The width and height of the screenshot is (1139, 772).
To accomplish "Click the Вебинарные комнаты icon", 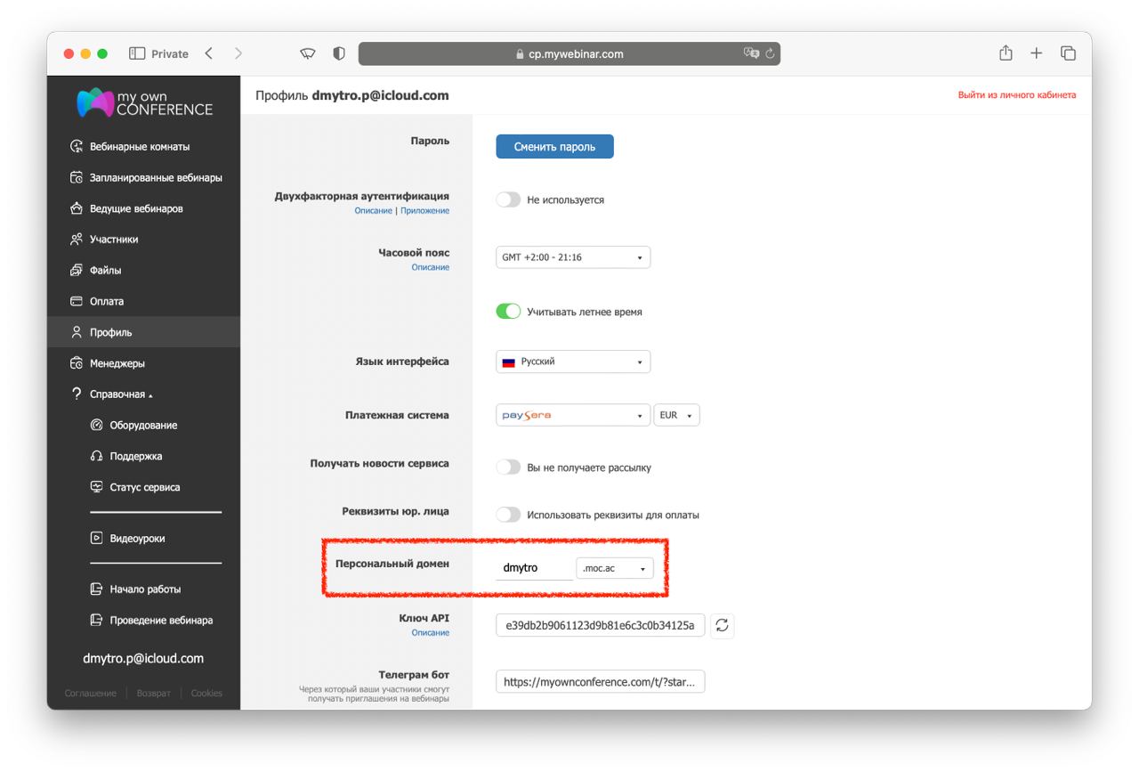I will pyautogui.click(x=77, y=147).
